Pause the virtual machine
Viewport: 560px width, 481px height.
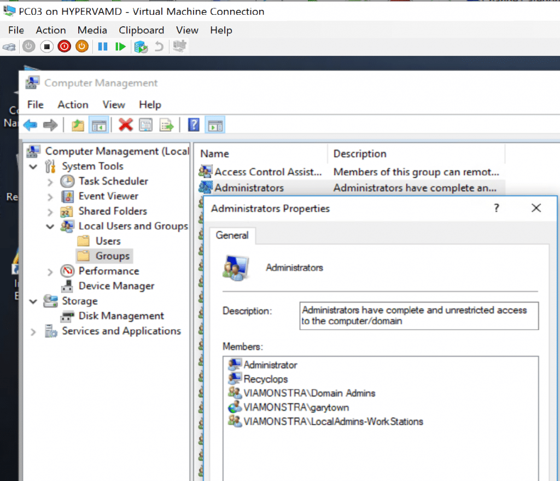pos(102,47)
